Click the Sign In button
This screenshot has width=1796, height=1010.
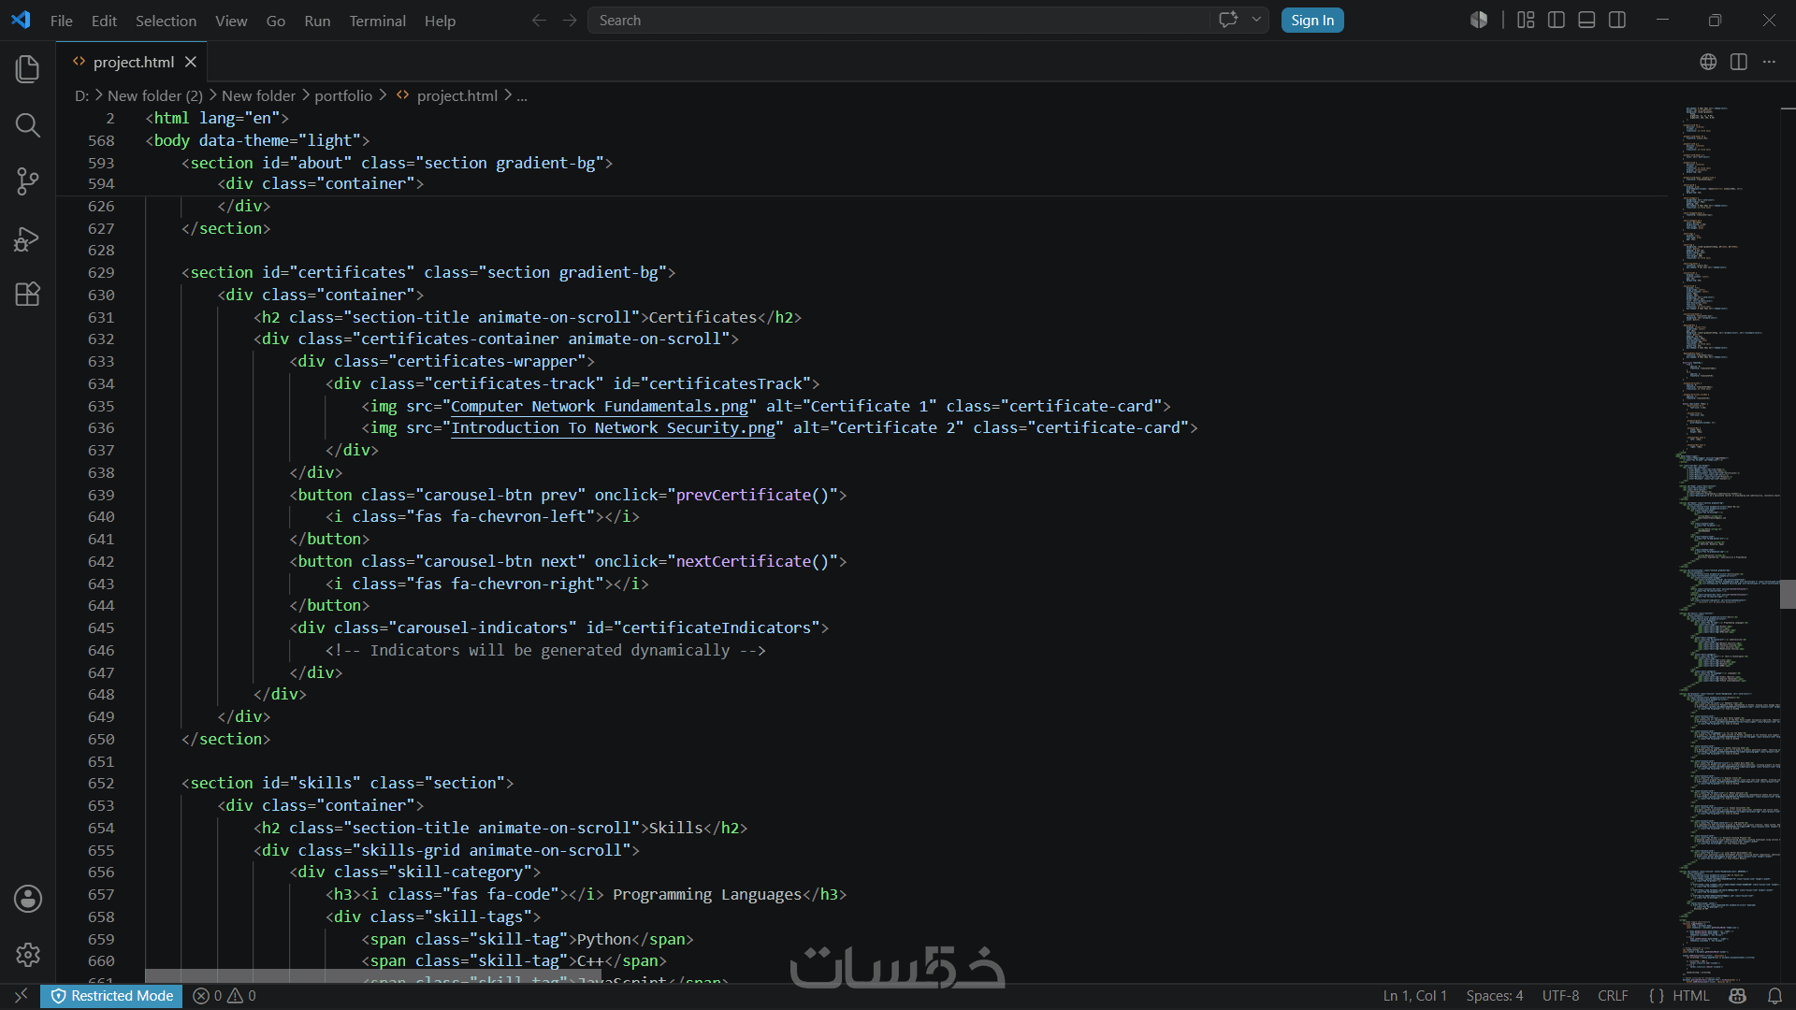[x=1312, y=21]
